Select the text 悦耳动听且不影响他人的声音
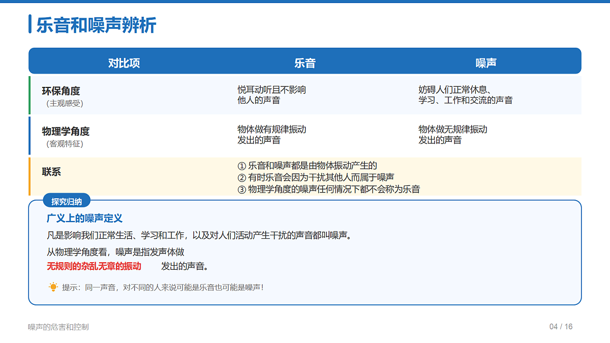Image resolution: width=610 pixels, height=343 pixels. click(x=272, y=95)
